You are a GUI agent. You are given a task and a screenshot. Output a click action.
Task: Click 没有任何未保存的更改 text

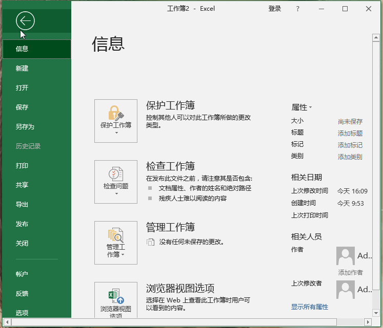coord(192,242)
